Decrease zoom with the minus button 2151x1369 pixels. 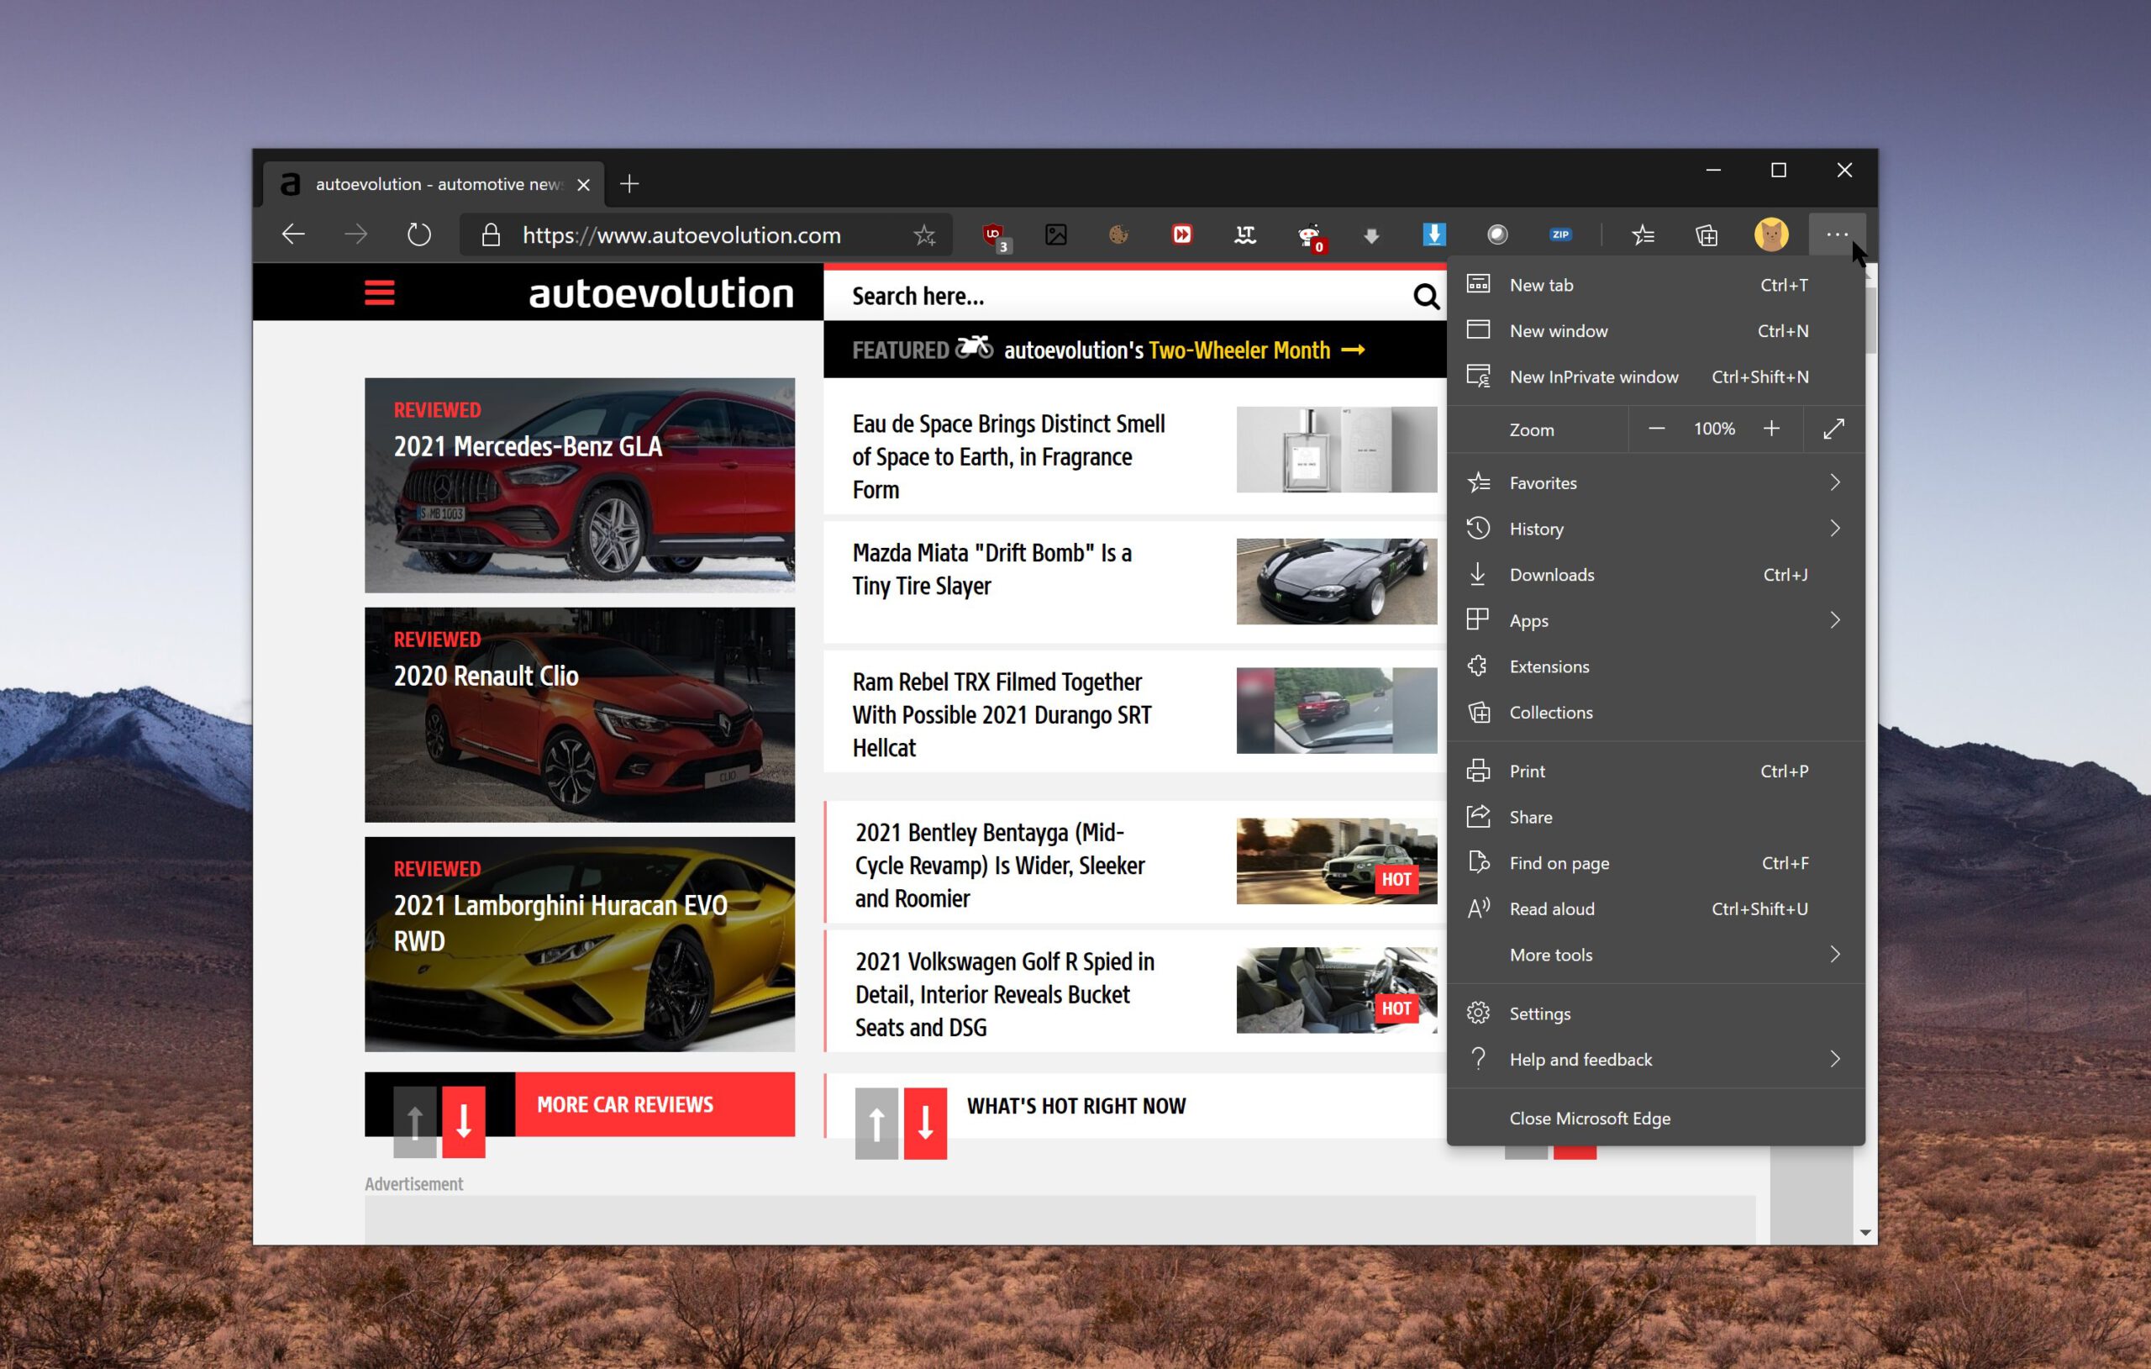coord(1656,429)
